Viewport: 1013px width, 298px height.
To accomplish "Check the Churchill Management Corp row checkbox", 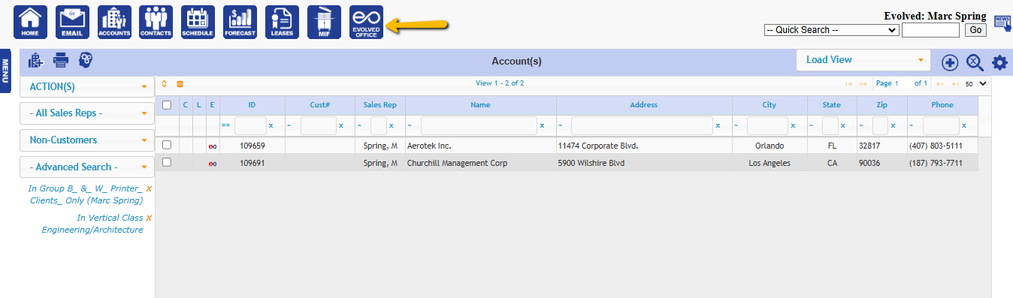I will tap(167, 162).
